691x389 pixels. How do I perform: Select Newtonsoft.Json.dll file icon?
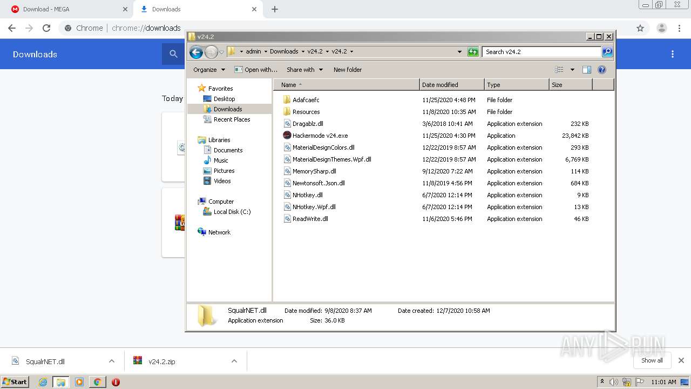pos(287,183)
